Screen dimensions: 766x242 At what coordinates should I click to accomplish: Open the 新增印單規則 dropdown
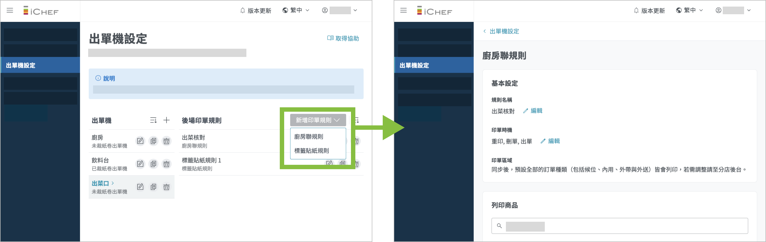tap(318, 120)
